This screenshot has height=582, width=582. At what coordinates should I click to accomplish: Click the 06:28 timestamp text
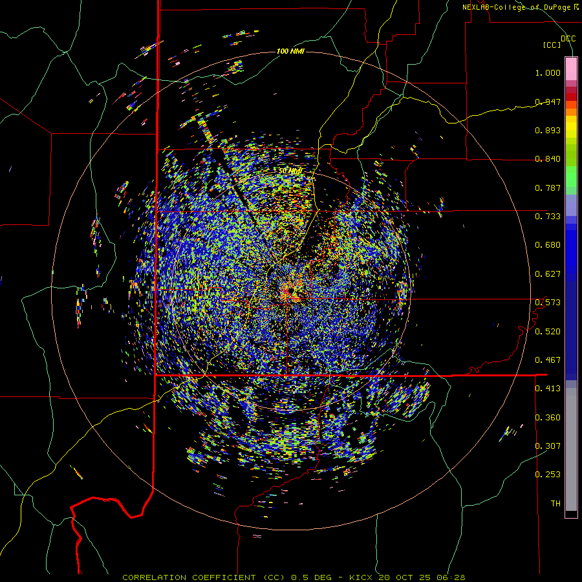451,577
